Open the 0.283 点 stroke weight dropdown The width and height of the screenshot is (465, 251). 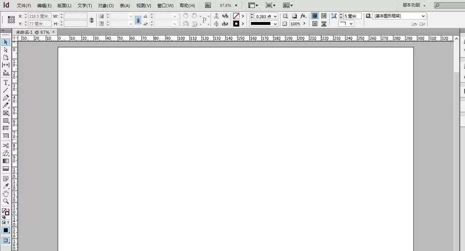tap(275, 16)
